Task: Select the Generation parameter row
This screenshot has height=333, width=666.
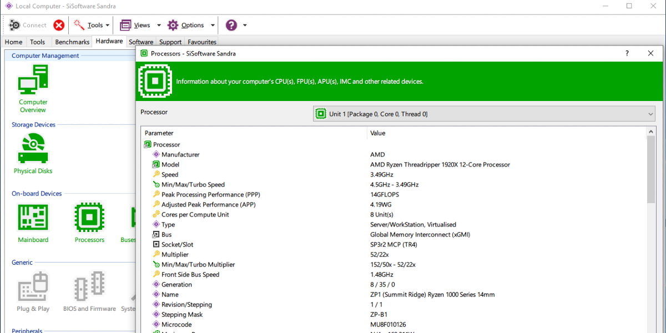Action: 394,284
